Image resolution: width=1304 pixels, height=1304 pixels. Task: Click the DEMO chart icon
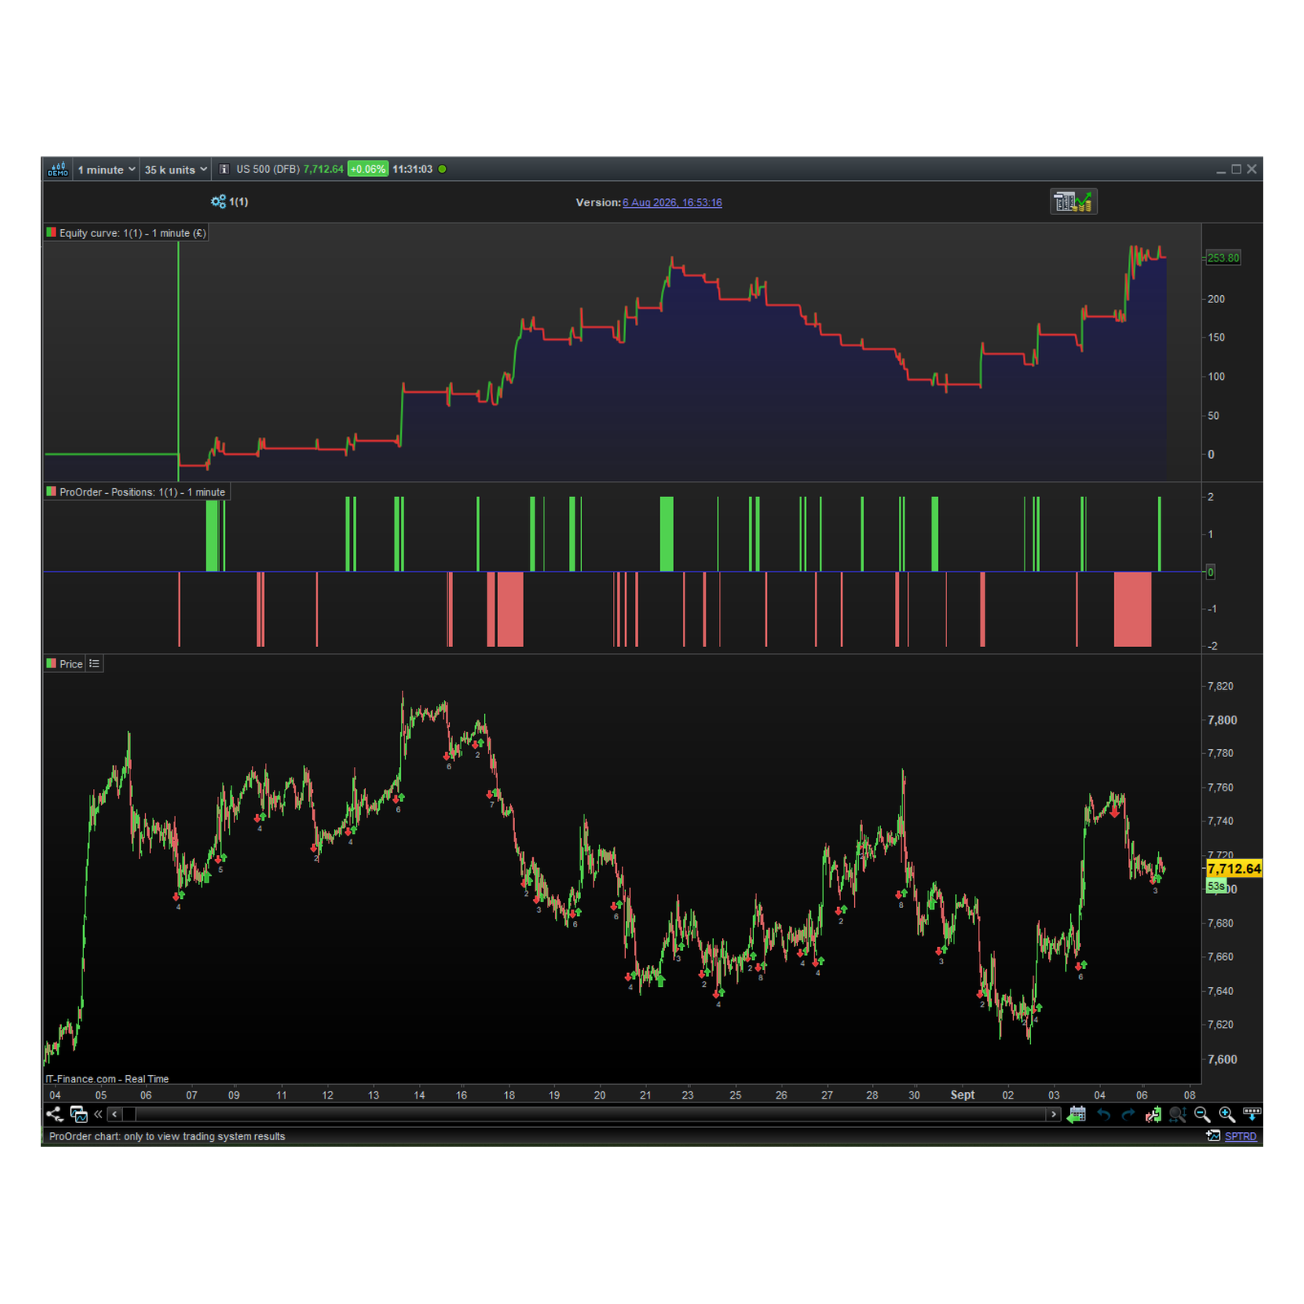58,170
